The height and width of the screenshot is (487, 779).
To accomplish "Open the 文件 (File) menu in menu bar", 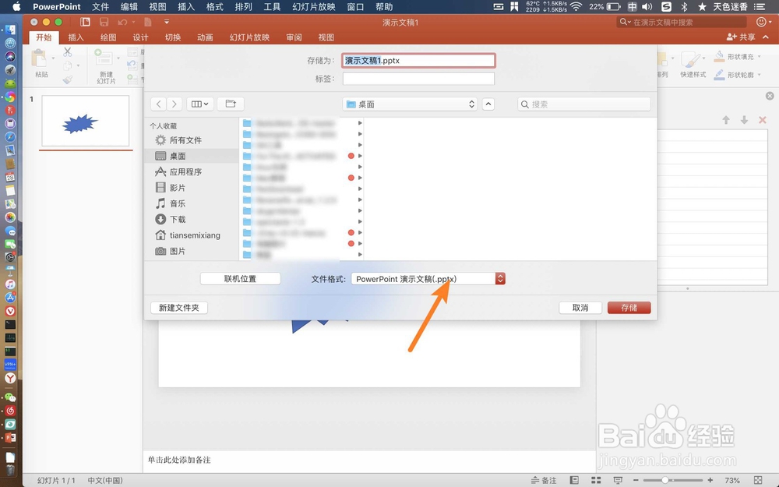I will (x=100, y=7).
